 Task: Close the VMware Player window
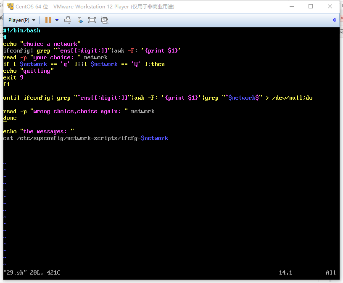[330, 6]
